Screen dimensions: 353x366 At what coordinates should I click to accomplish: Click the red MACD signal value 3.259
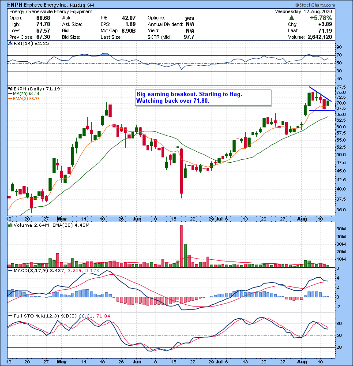click(x=75, y=271)
